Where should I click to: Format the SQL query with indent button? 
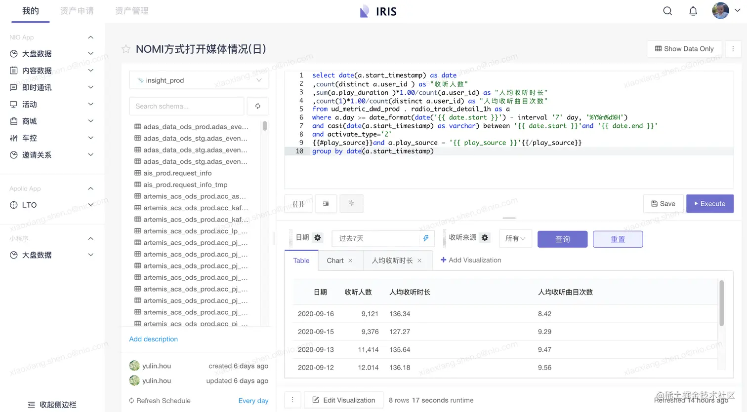326,204
